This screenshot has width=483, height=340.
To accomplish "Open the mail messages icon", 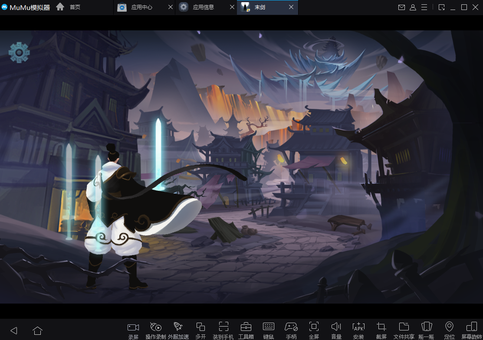I will click(x=401, y=7).
